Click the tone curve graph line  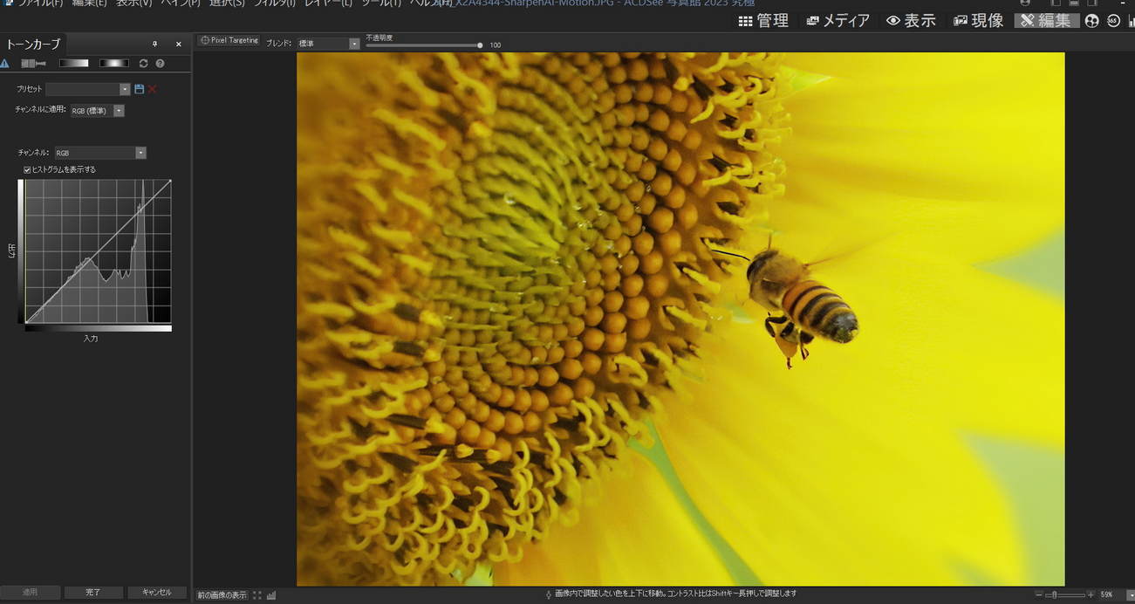pyautogui.click(x=98, y=251)
